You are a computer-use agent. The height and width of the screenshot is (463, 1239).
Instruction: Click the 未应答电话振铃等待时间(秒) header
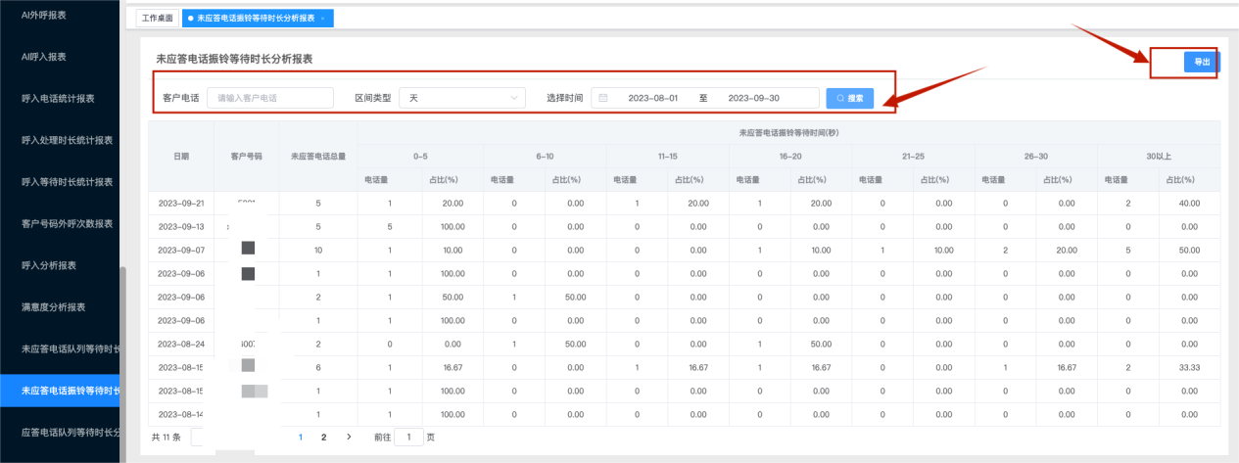[789, 132]
